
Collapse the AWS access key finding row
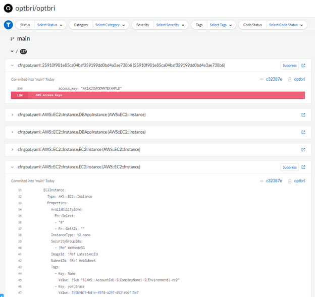12,66
